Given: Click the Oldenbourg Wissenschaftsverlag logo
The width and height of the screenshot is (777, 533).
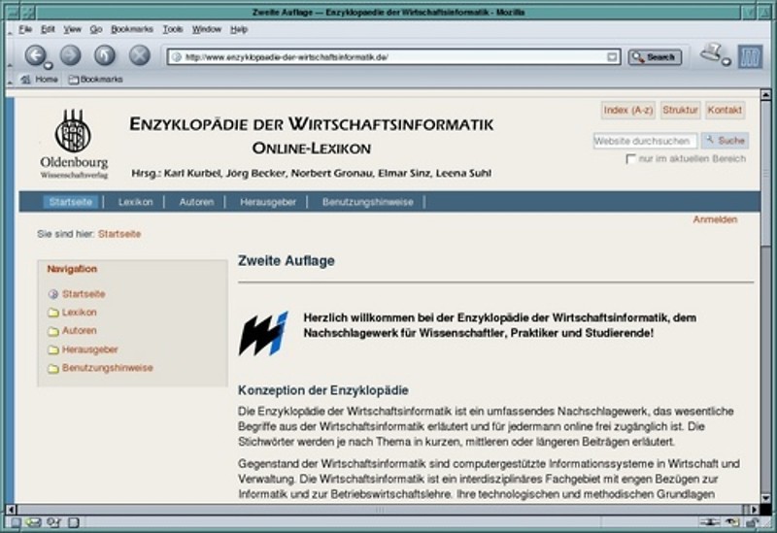Looking at the screenshot, I should [x=74, y=144].
